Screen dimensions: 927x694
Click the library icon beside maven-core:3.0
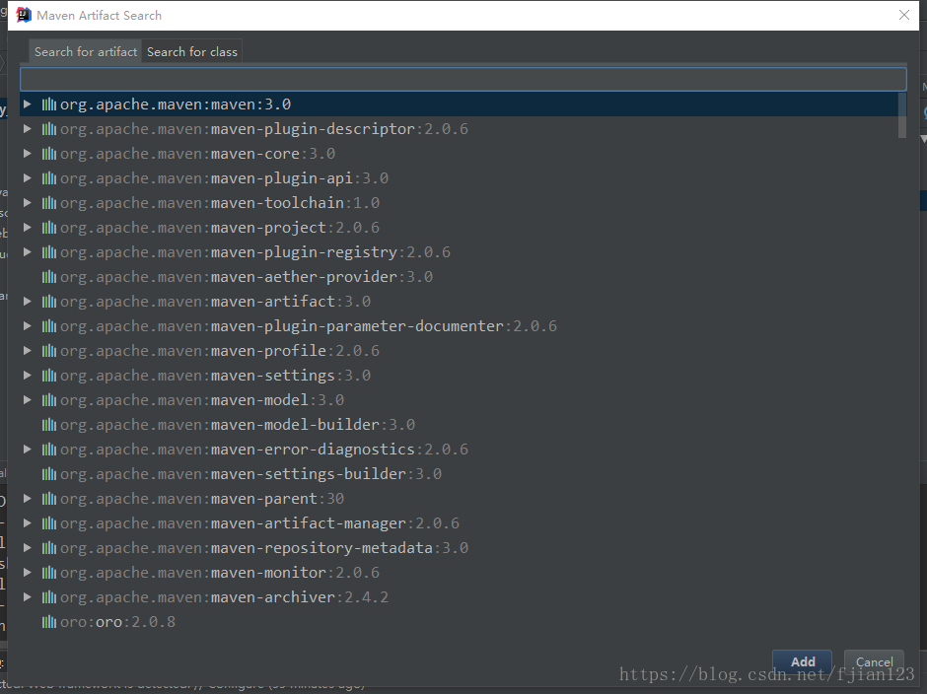(49, 154)
